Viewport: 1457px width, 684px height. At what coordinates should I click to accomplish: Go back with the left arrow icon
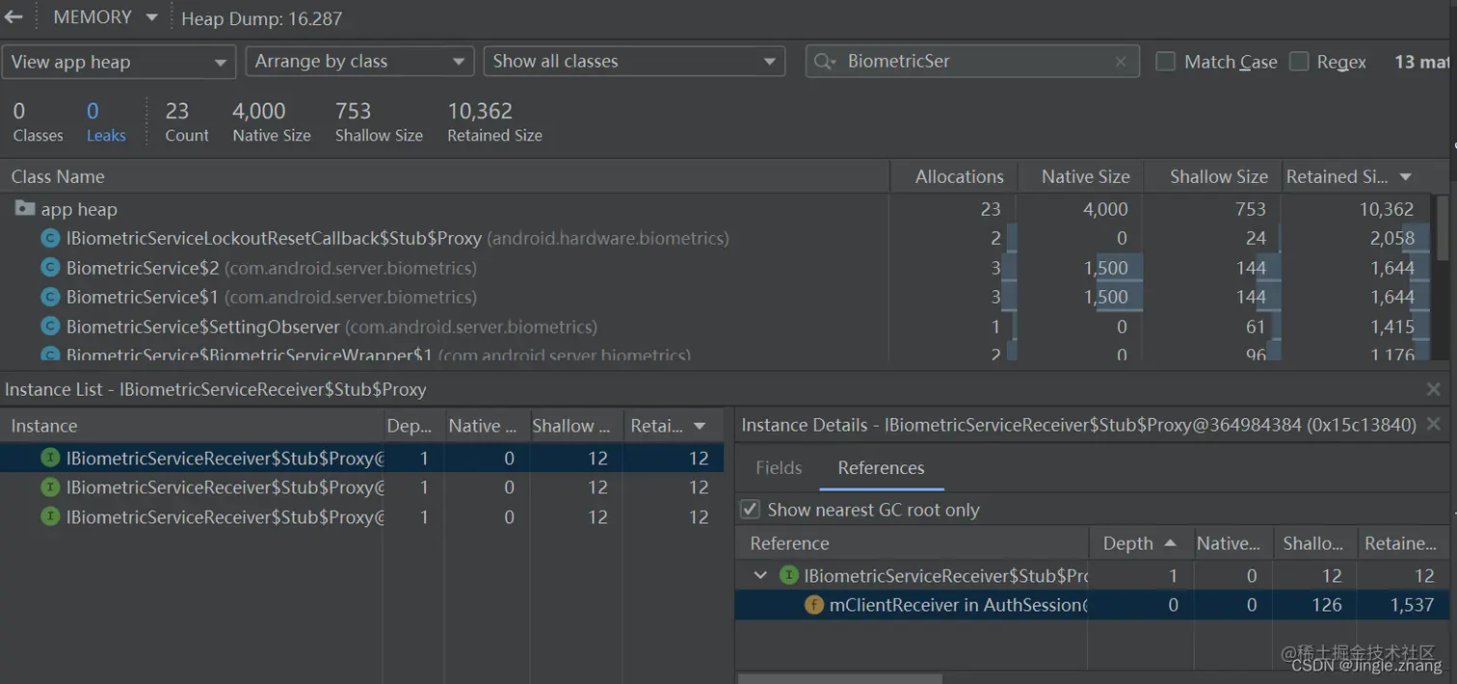click(13, 17)
